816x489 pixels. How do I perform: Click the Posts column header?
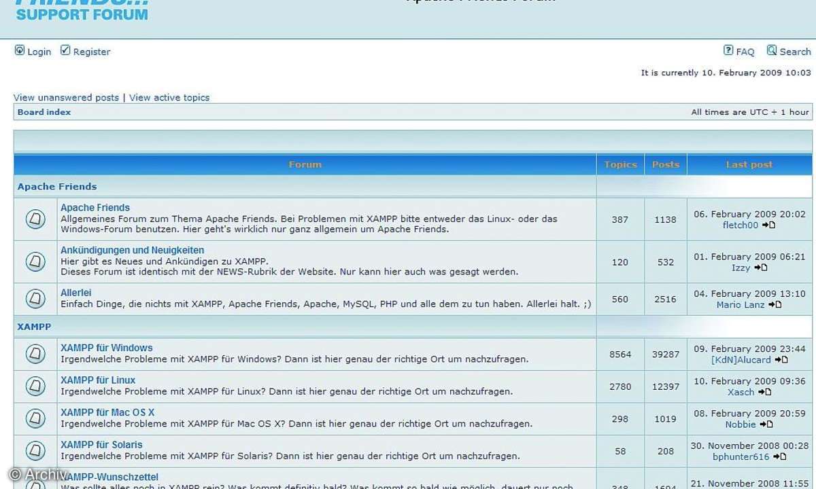point(666,164)
